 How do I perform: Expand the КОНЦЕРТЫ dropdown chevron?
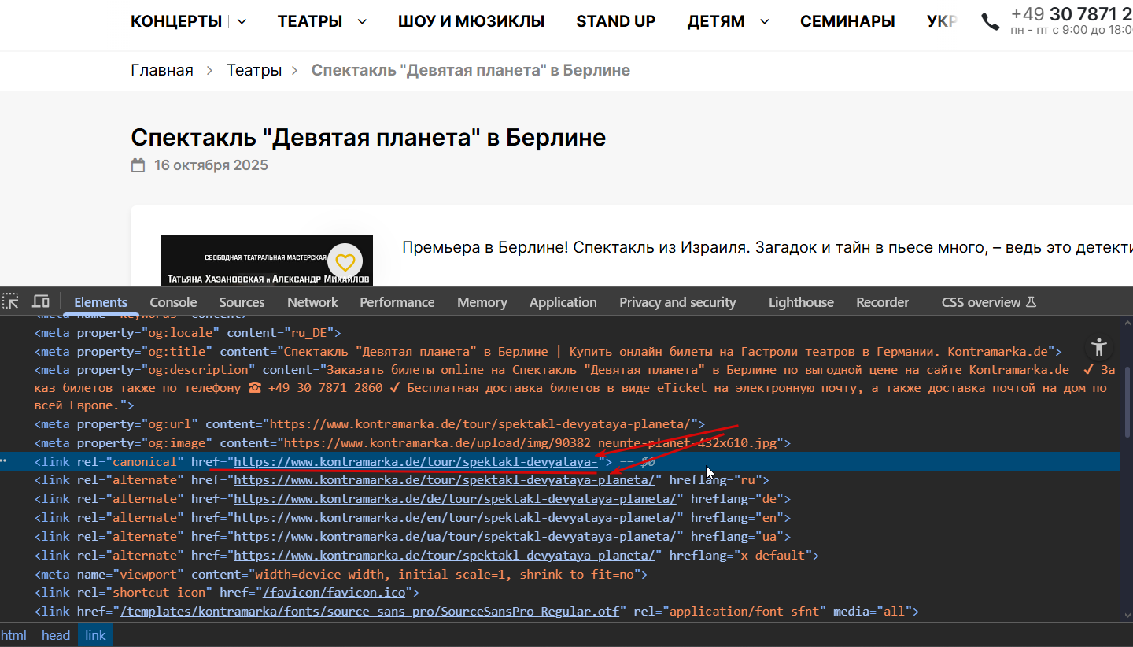(242, 22)
